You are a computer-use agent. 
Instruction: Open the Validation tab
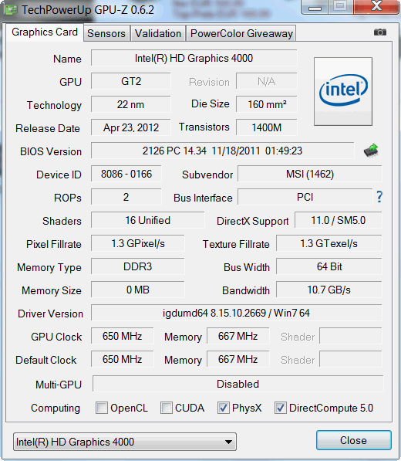(x=158, y=33)
